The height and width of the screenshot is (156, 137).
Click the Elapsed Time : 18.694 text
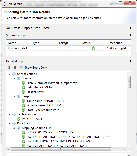pos(36,28)
